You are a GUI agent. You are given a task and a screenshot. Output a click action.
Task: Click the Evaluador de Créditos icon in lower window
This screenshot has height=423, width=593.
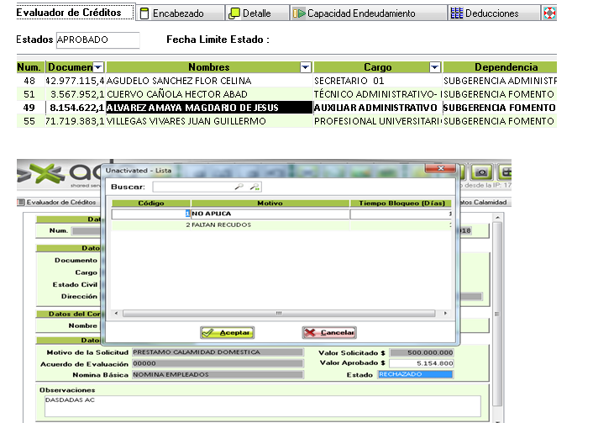[x=22, y=202]
